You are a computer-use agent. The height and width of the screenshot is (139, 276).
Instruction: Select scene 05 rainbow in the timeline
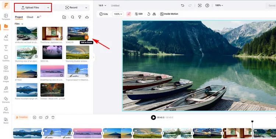click(x=147, y=133)
